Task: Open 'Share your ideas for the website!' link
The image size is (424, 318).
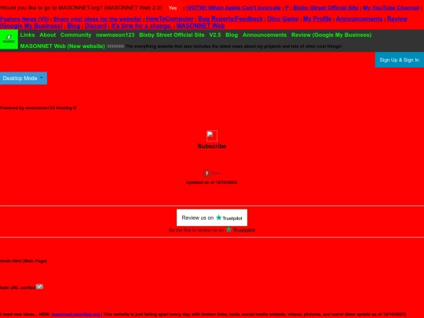Action: coord(97,19)
